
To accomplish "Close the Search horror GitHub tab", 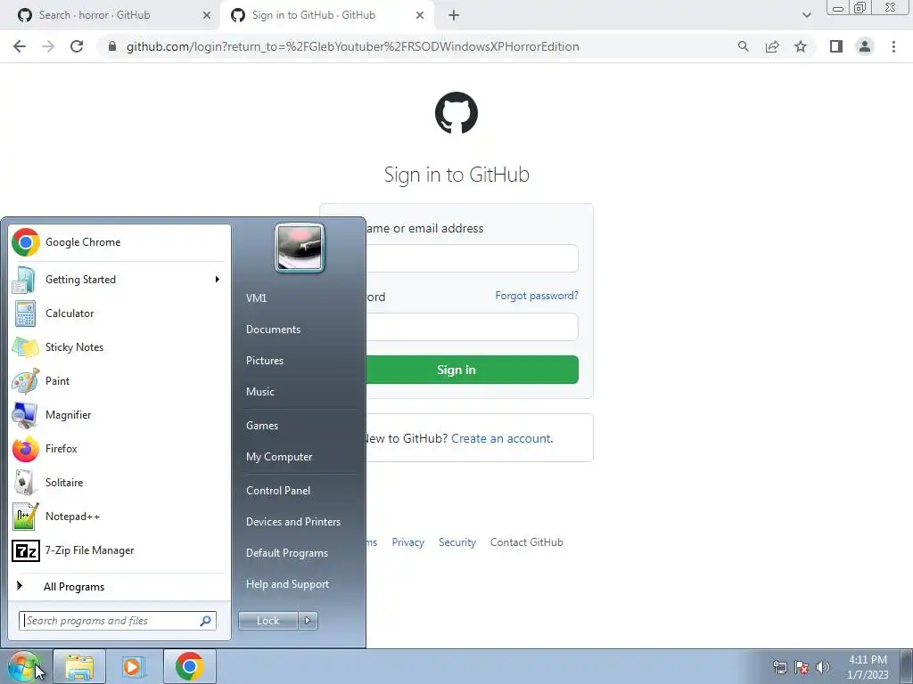I will (x=207, y=15).
